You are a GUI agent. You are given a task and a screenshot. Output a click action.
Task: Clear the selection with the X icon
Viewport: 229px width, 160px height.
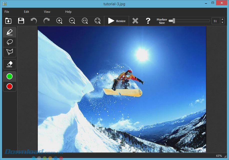(x=135, y=21)
